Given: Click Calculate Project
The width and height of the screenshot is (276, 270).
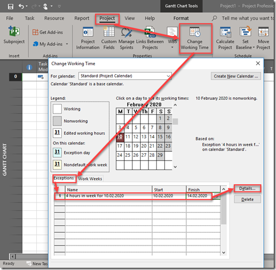Looking at the screenshot, I should (x=225, y=38).
